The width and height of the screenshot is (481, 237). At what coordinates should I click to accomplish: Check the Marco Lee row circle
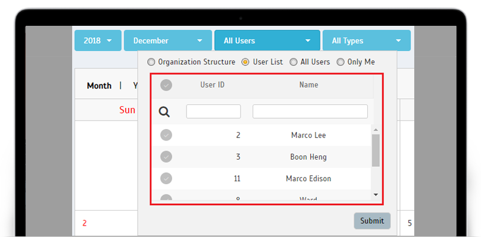[167, 135]
